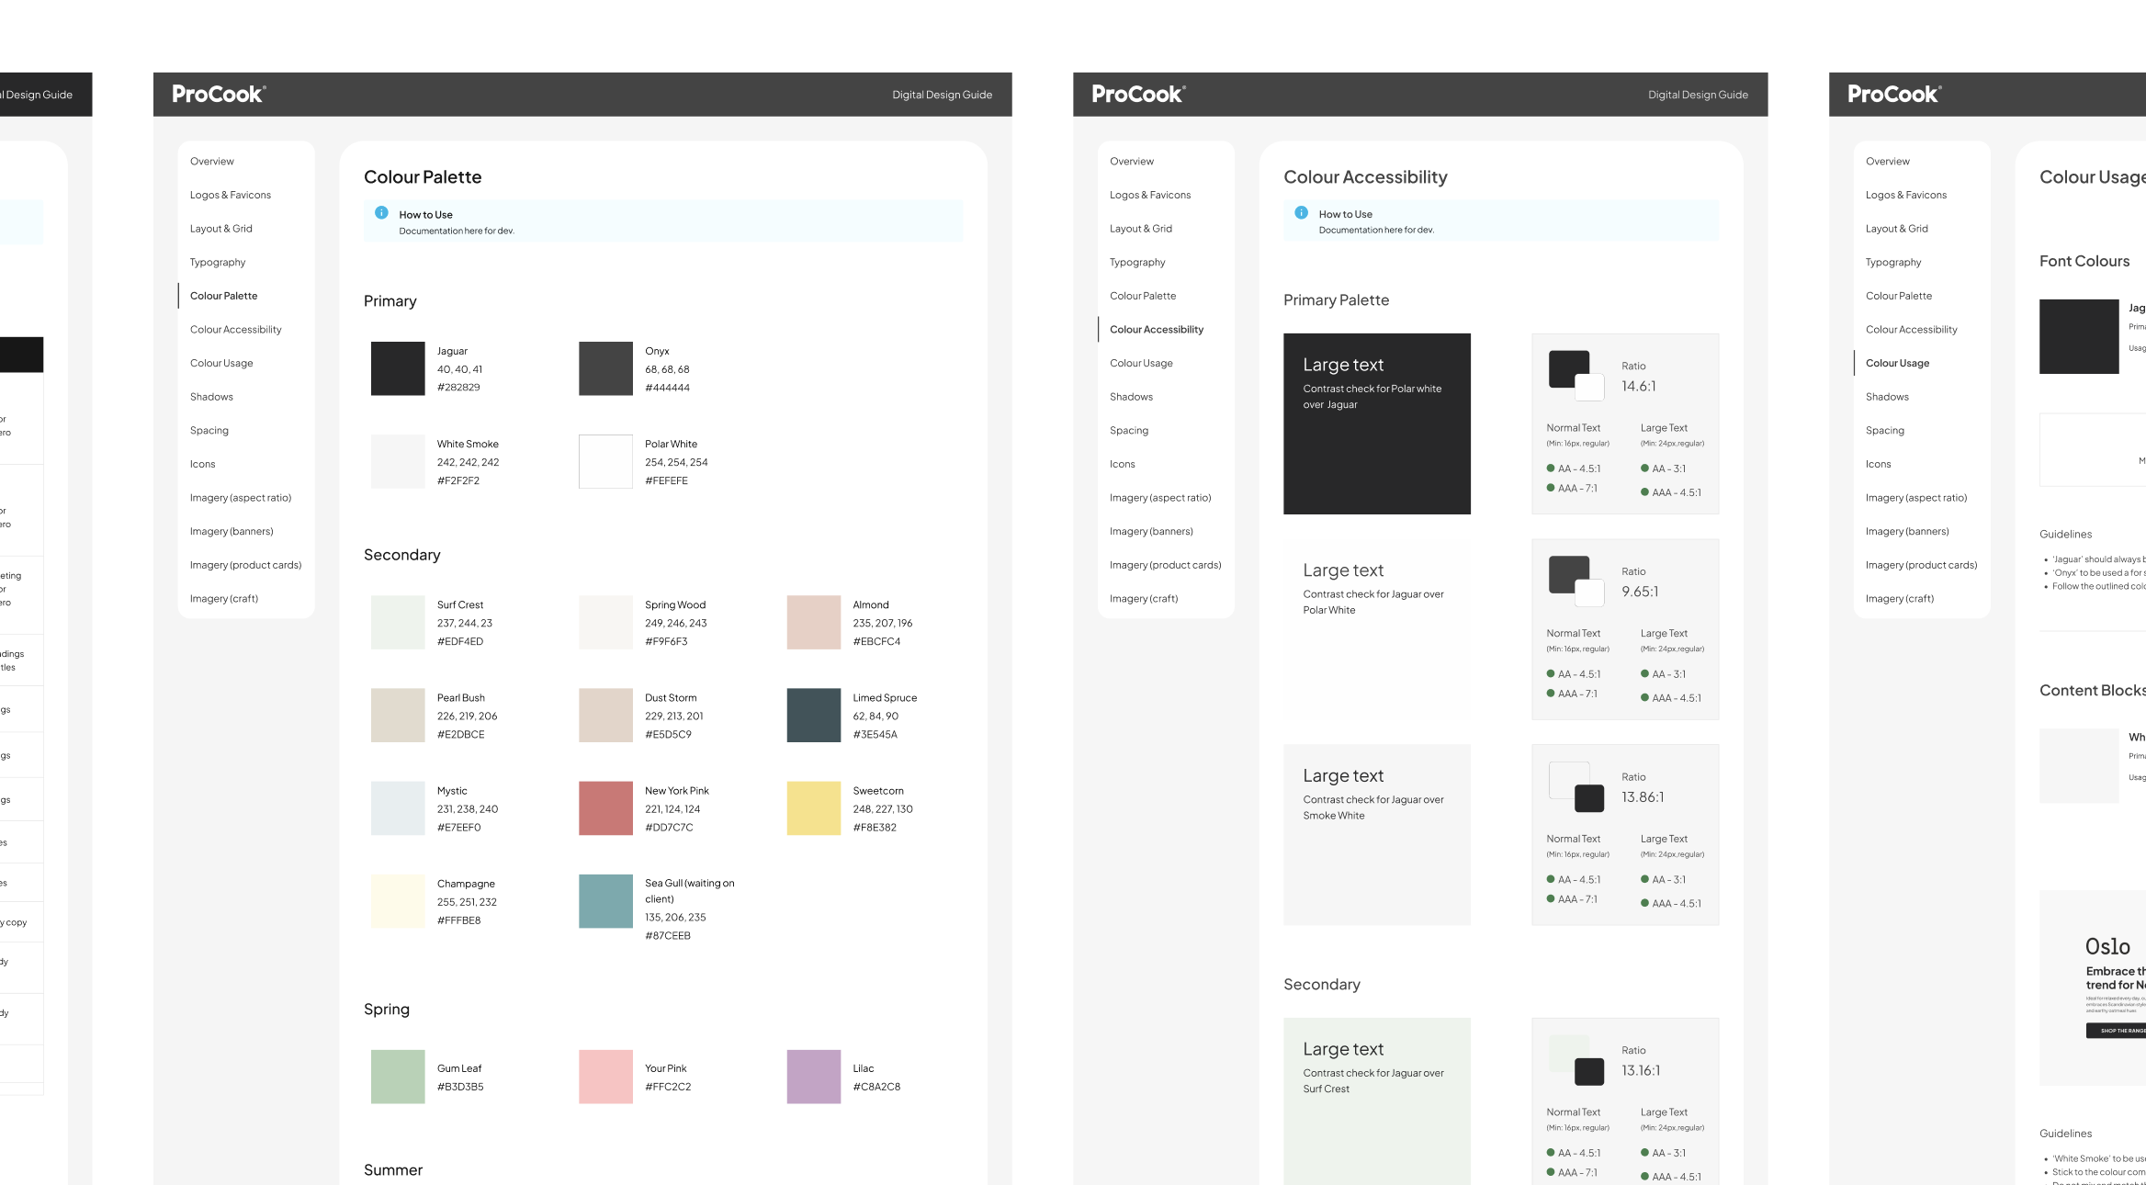Click the 14.6:1 ratio value
This screenshot has width=2146, height=1185.
pyautogui.click(x=1639, y=387)
